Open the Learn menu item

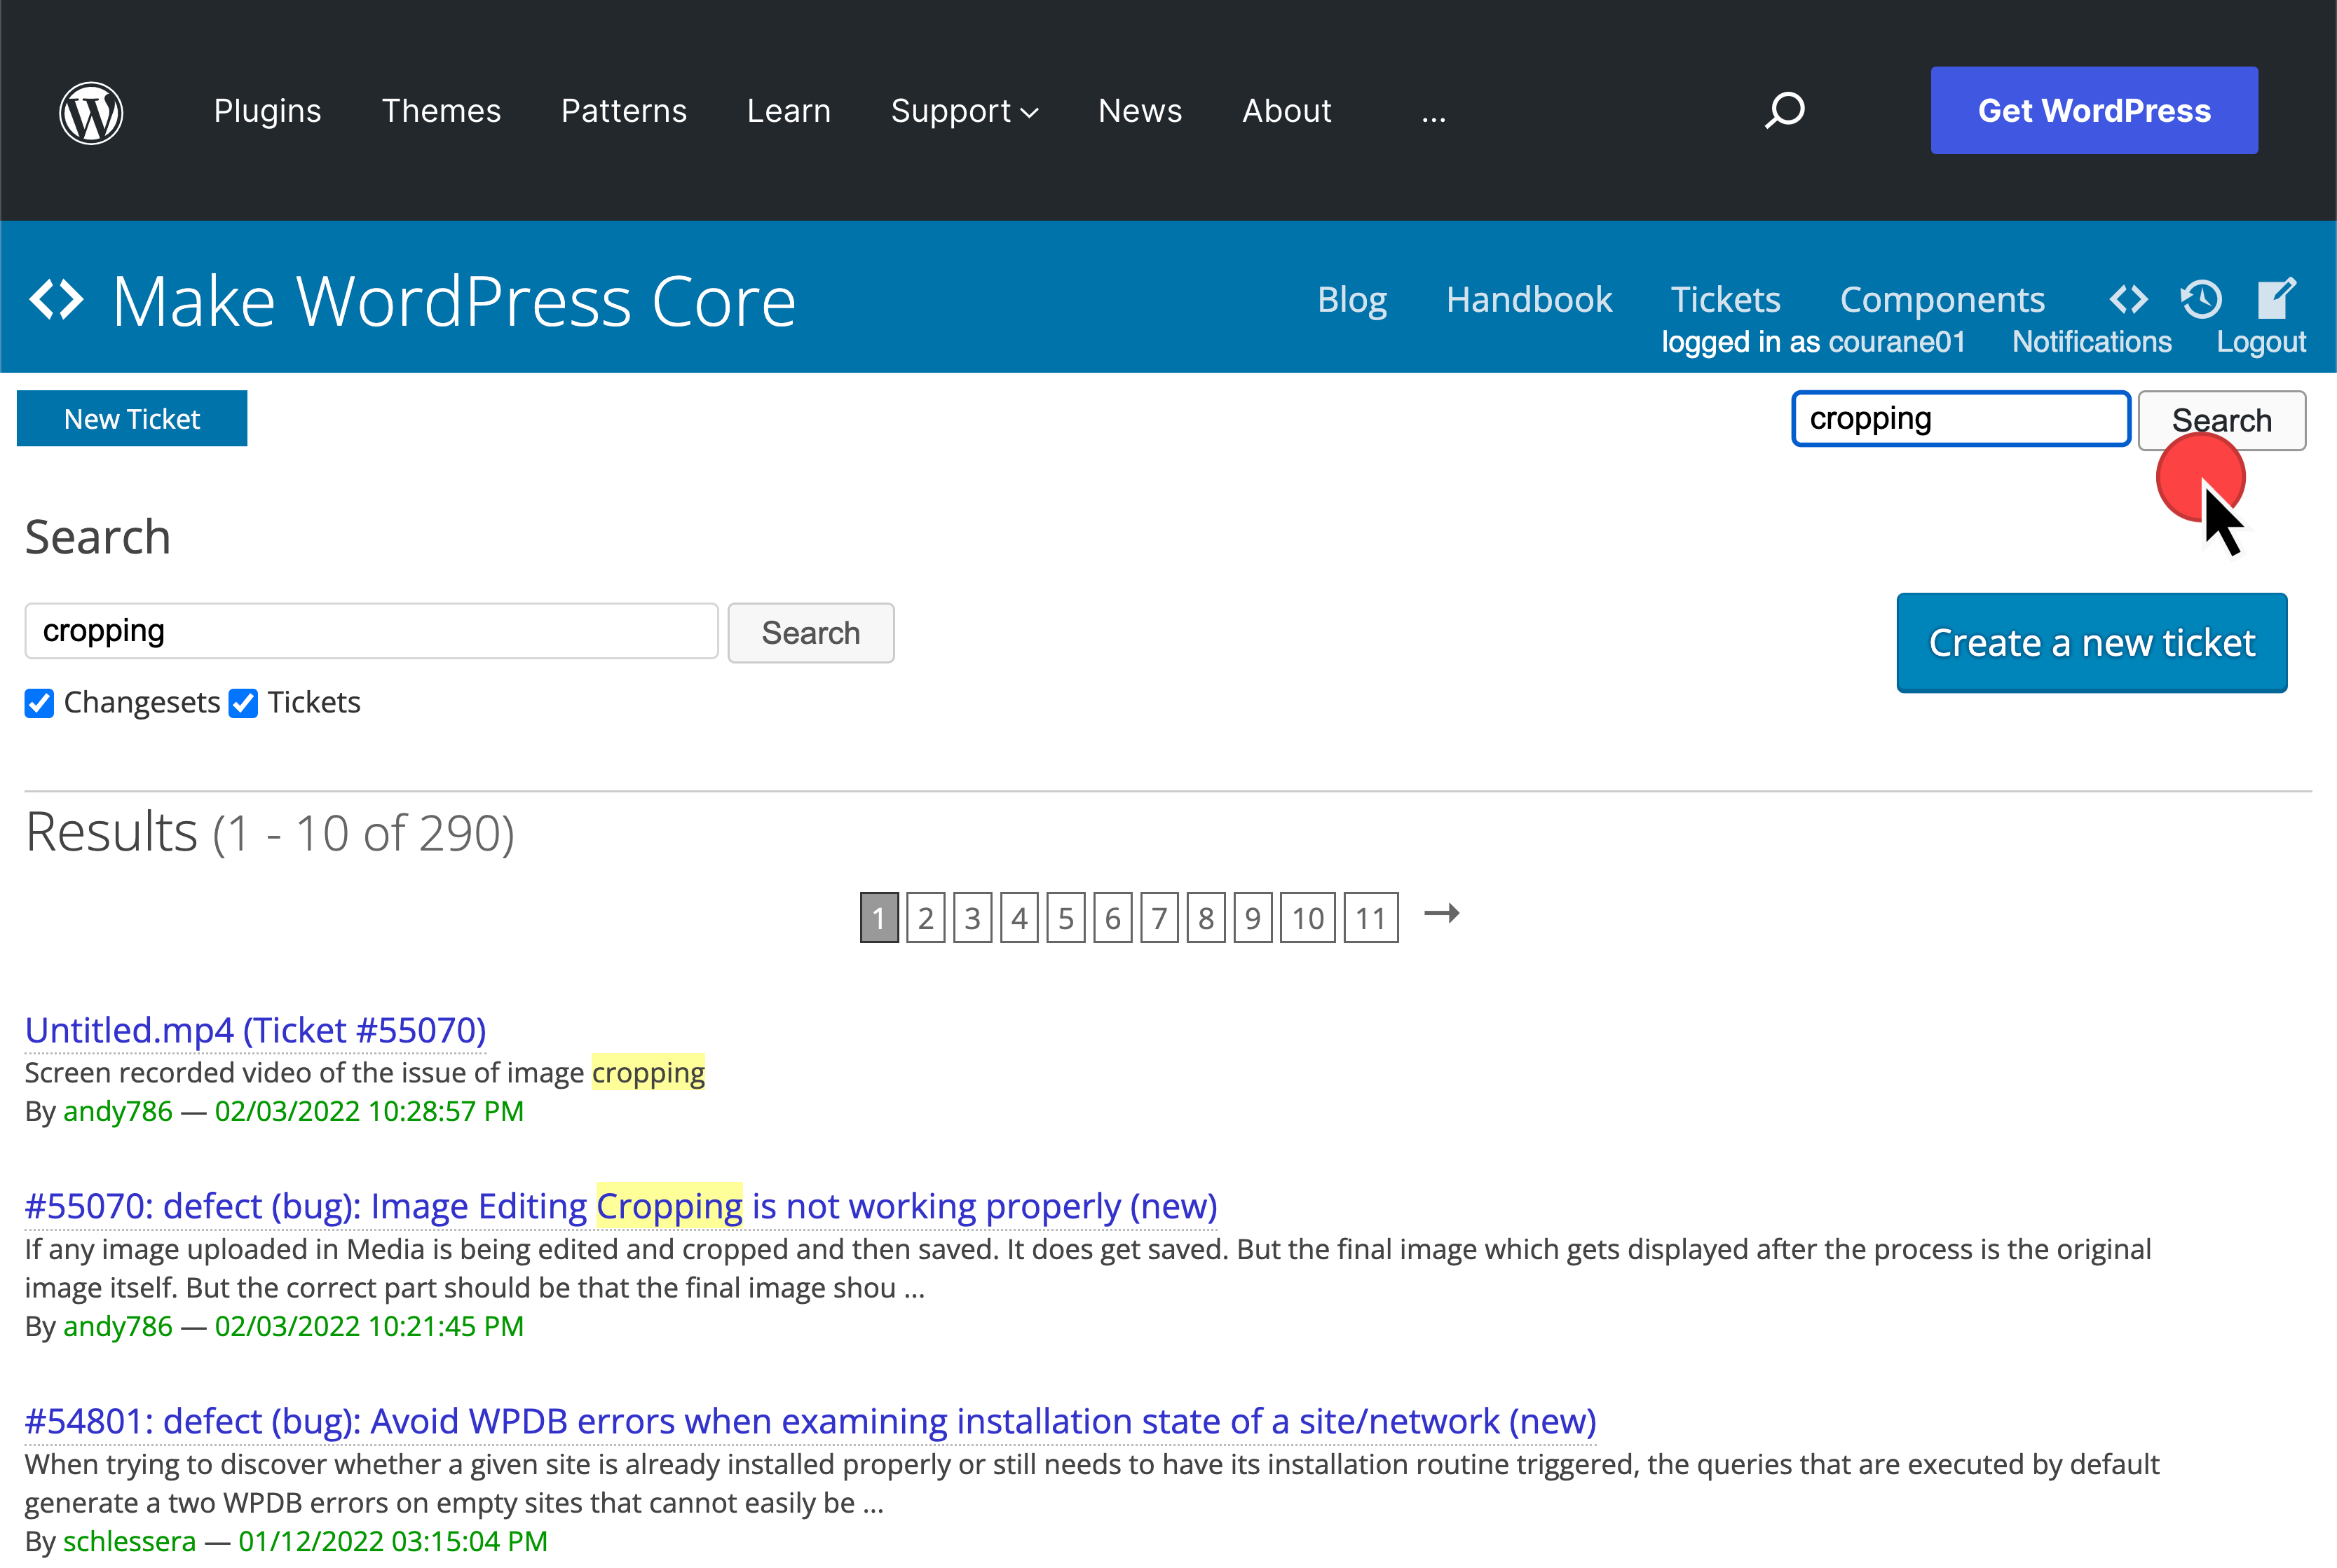[789, 111]
